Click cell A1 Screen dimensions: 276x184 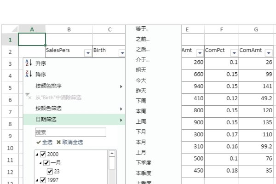(x=32, y=39)
